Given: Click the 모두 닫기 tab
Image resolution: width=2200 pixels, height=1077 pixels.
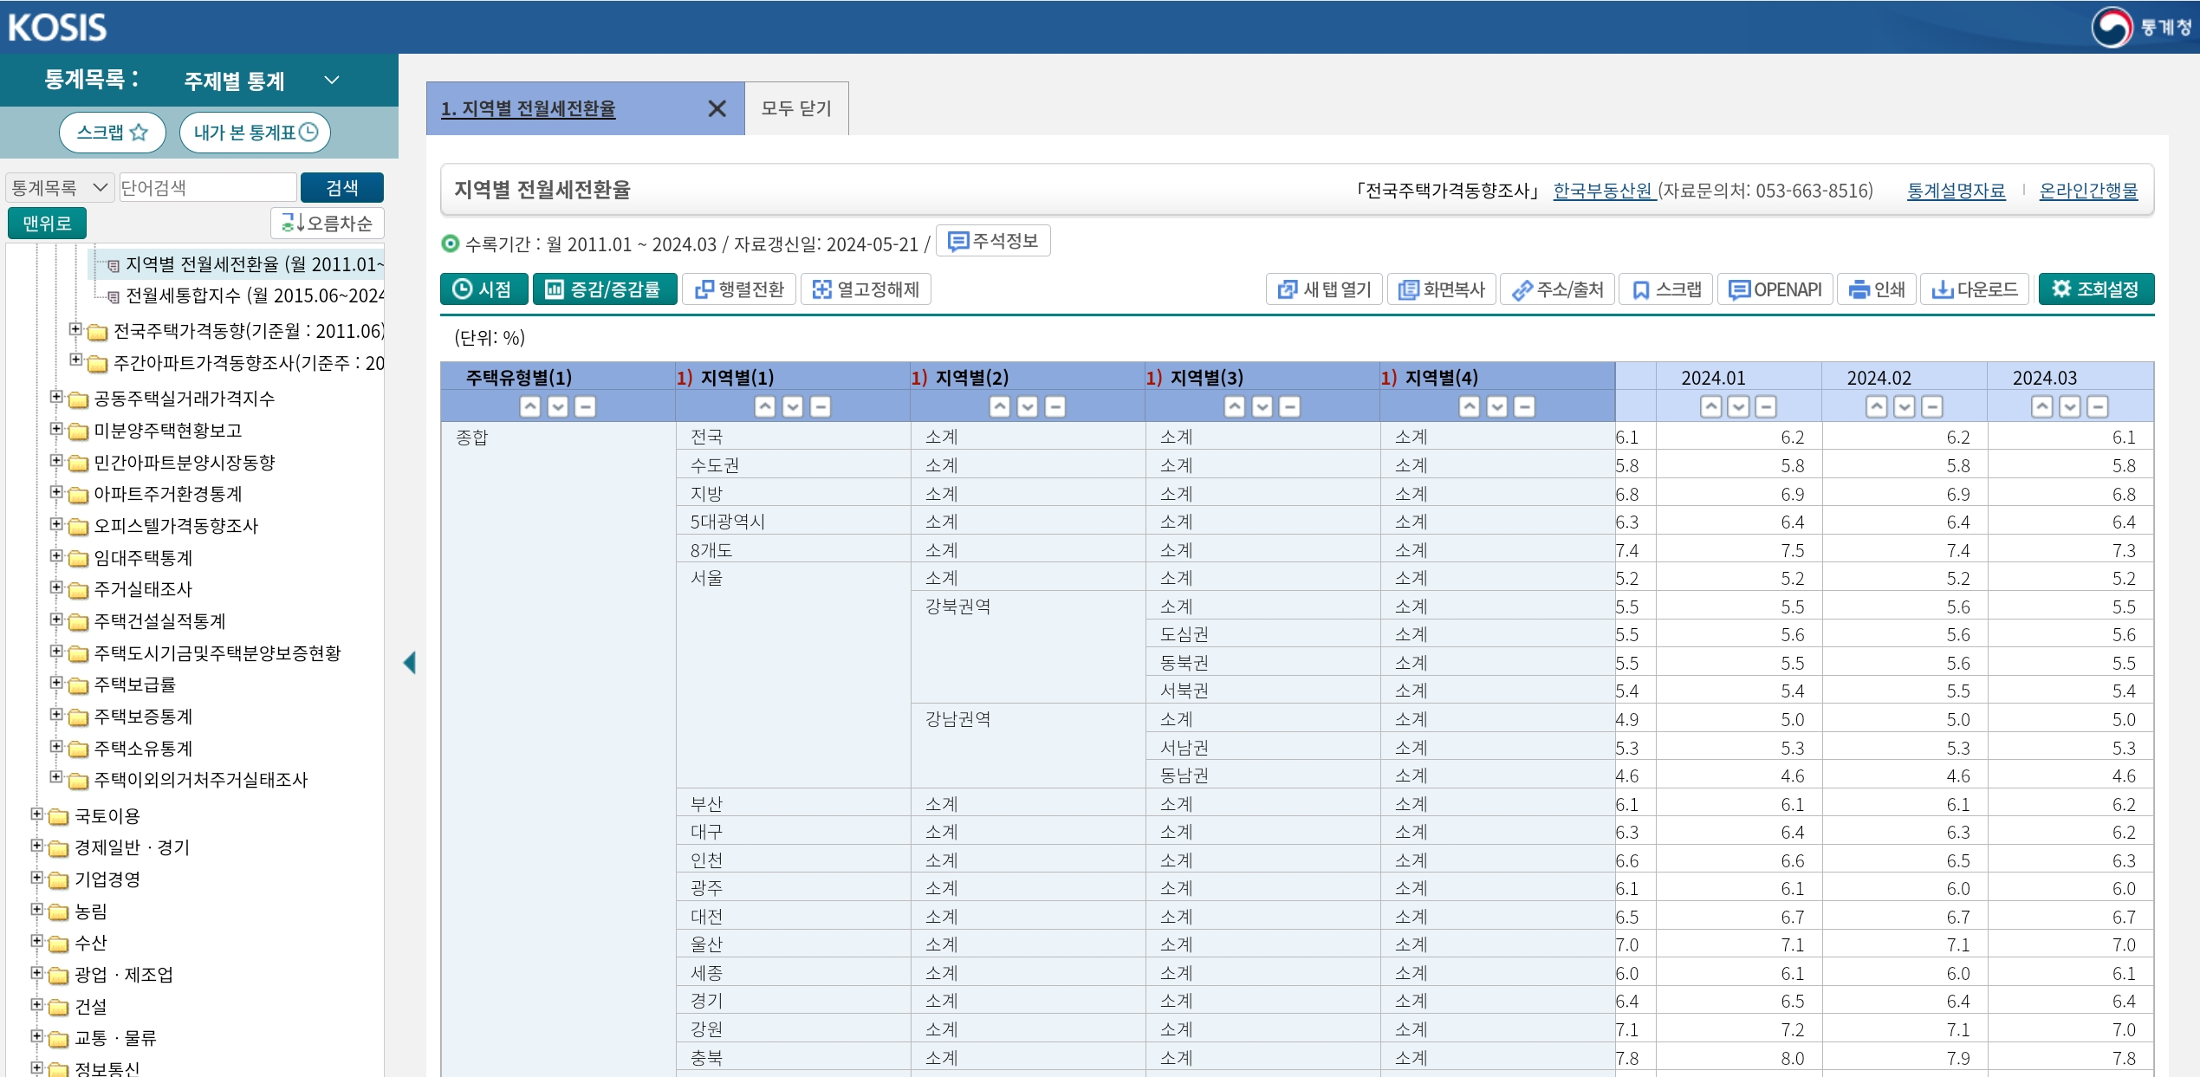Looking at the screenshot, I should pyautogui.click(x=795, y=109).
